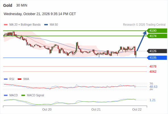Click the date and time stamp
Viewport: 168px width, 114px height.
click(x=40, y=14)
